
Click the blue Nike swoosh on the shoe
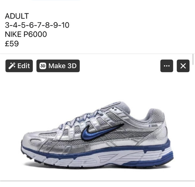(101, 132)
